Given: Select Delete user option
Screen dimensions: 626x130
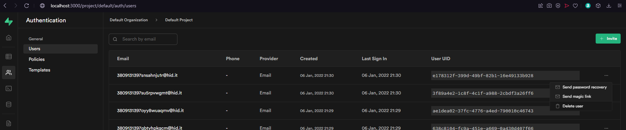Looking at the screenshot, I should tap(581, 106).
